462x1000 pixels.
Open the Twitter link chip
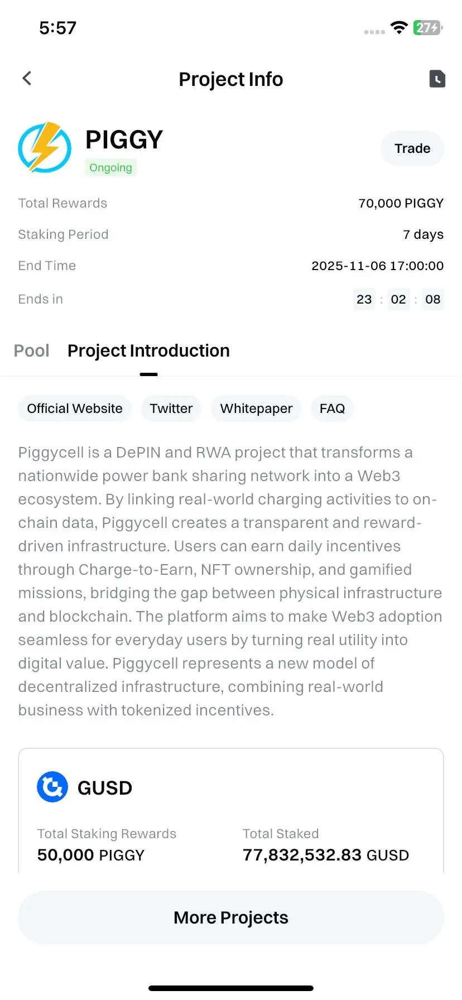click(x=171, y=408)
